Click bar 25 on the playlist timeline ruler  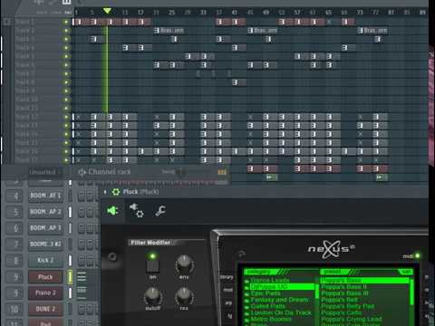click(x=172, y=13)
